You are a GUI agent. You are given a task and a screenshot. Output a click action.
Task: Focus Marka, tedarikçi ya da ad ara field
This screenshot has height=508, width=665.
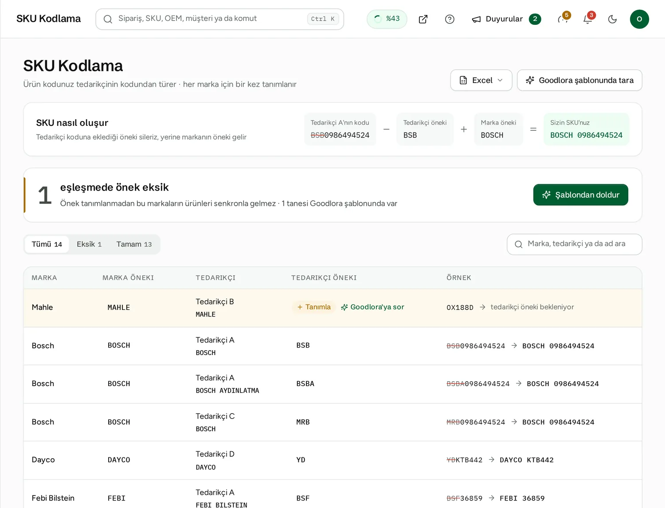point(574,244)
